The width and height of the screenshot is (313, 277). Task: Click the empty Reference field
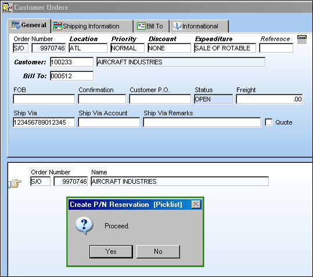click(276, 48)
